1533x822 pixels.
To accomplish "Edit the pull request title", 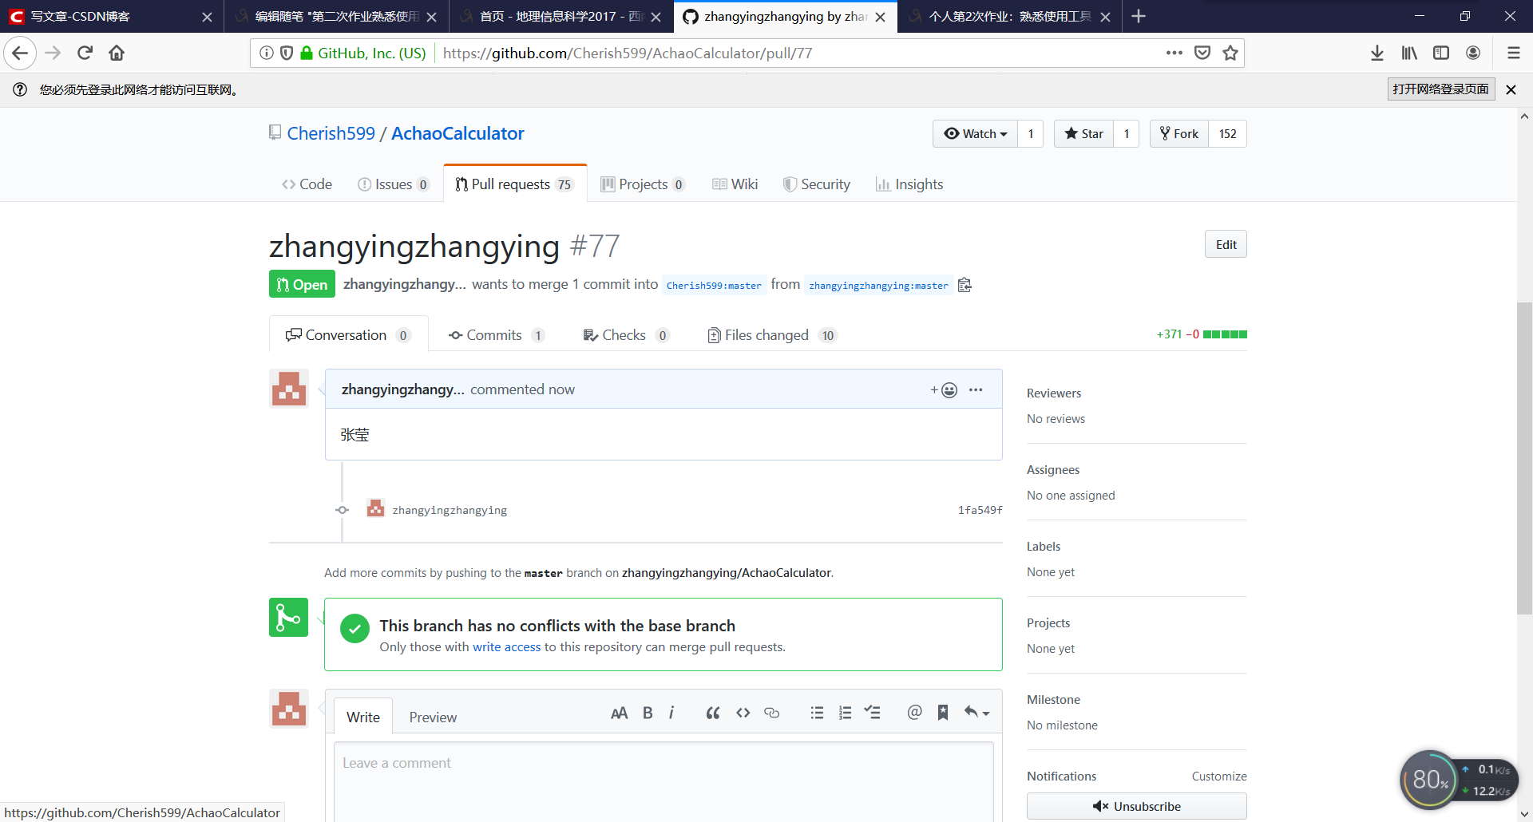I will point(1226,244).
